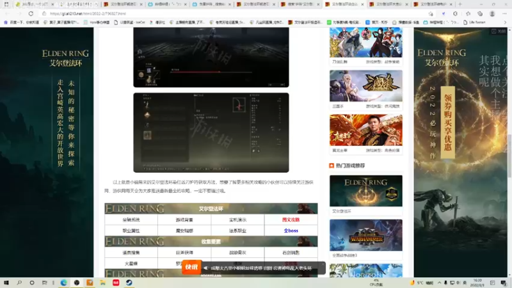Go back with the browser back arrow

pos(8,13)
